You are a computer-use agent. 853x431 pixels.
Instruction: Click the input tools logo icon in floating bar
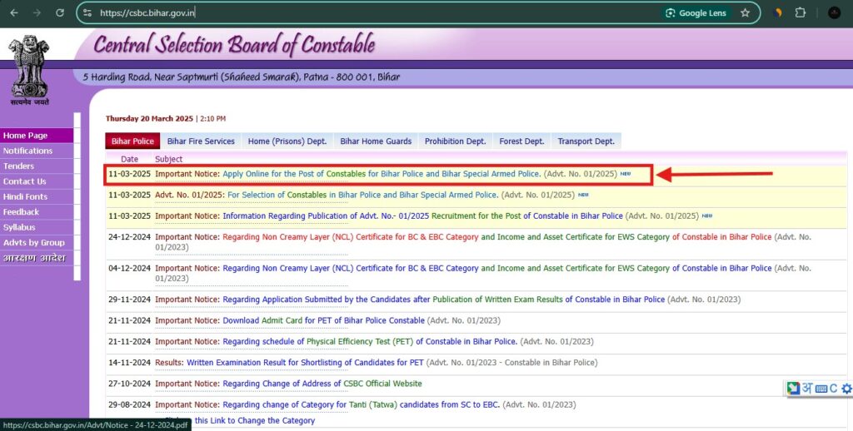(x=793, y=388)
